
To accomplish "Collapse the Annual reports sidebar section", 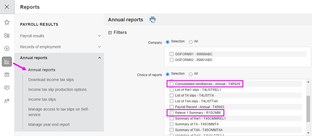I will (x=99, y=58).
